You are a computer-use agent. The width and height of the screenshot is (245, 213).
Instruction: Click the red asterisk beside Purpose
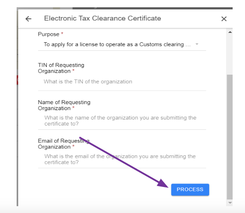[x=62, y=33]
